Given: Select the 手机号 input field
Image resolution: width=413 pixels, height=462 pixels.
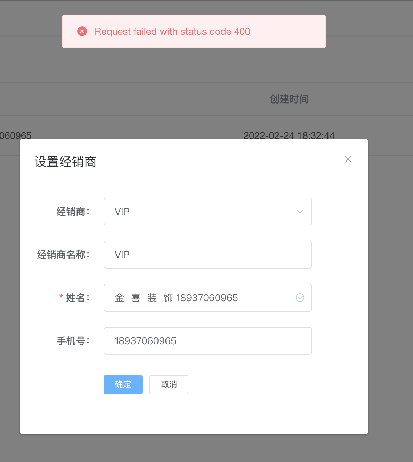Looking at the screenshot, I should tap(208, 341).
